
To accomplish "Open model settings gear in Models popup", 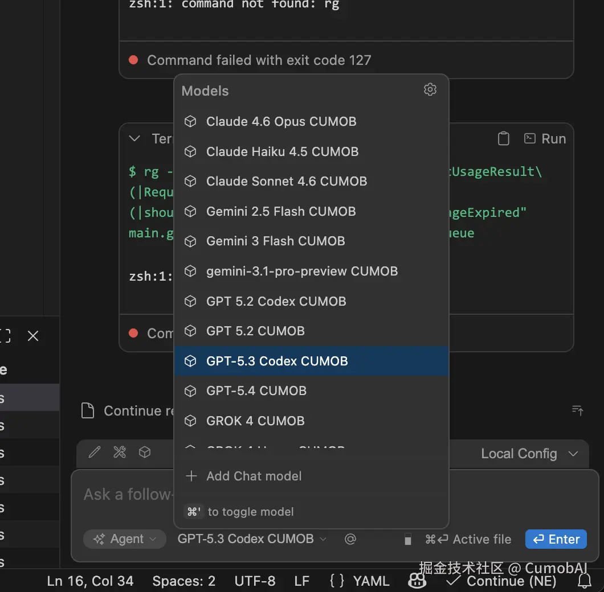I will (x=430, y=90).
